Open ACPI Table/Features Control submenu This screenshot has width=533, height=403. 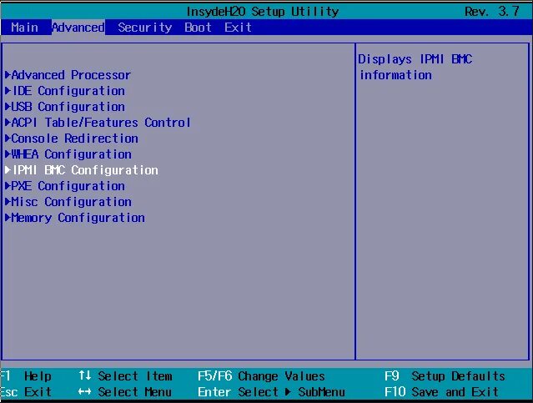pos(98,123)
